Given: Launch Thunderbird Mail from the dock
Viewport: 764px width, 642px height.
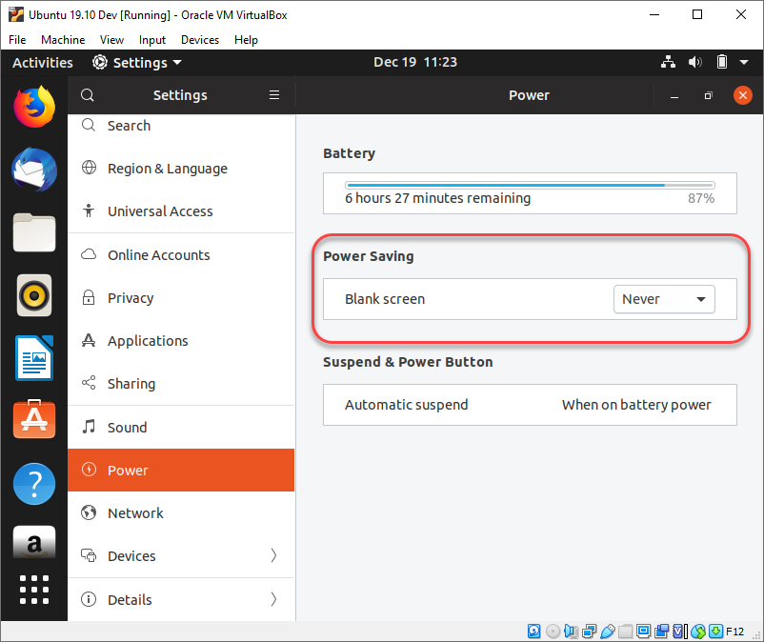Looking at the screenshot, I should tap(34, 170).
